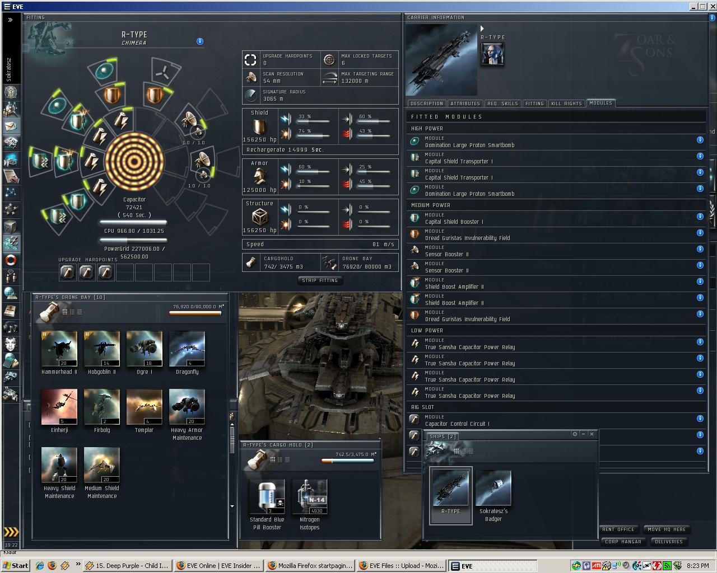The width and height of the screenshot is (717, 573).
Task: Click the ATI tray icon in taskbar
Action: point(597,566)
